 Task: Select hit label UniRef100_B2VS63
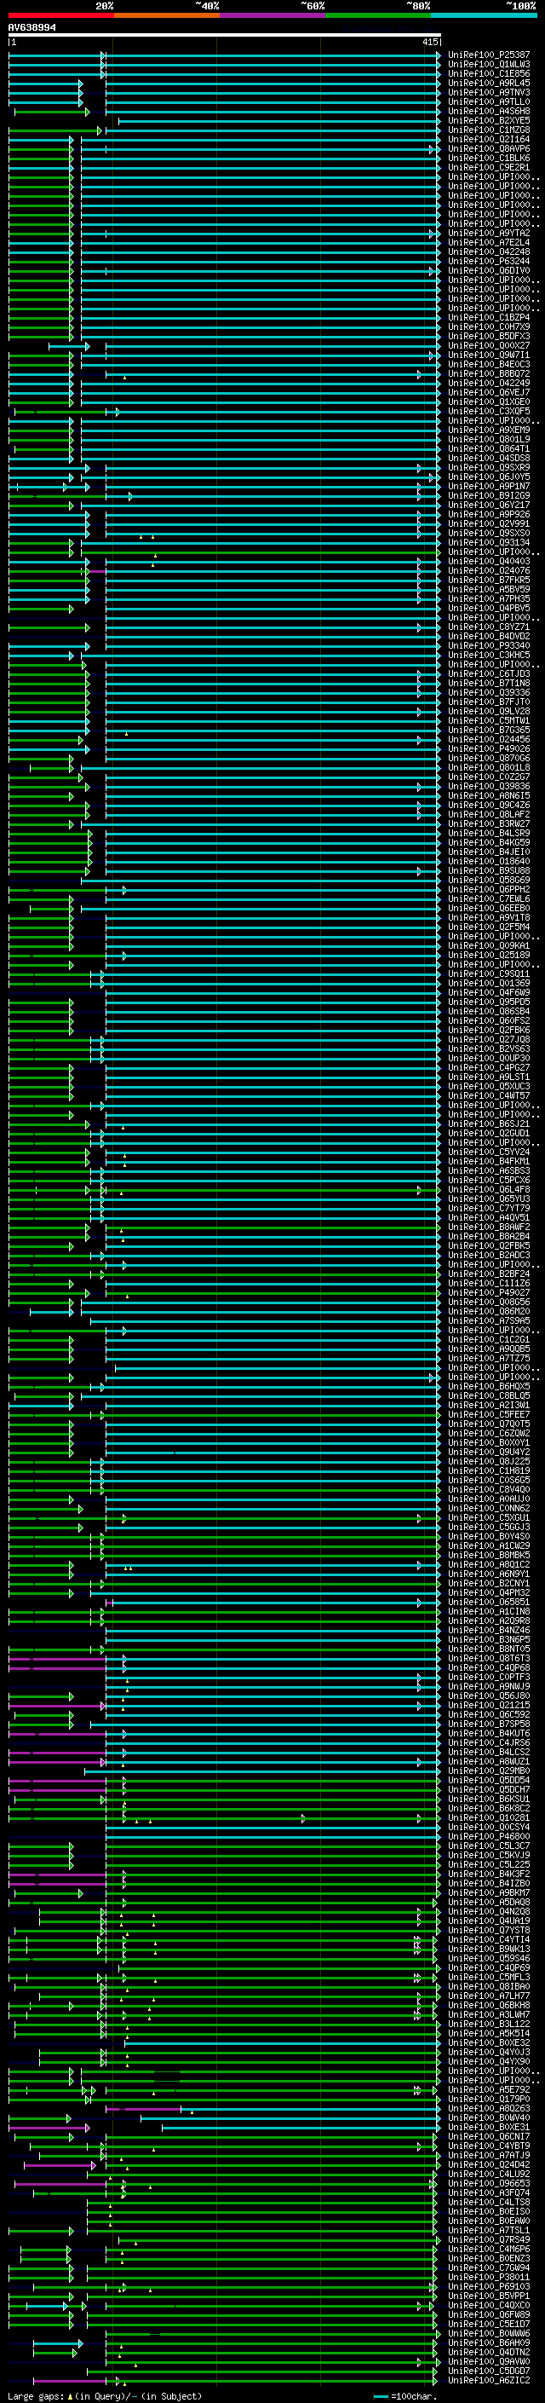(x=489, y=1048)
